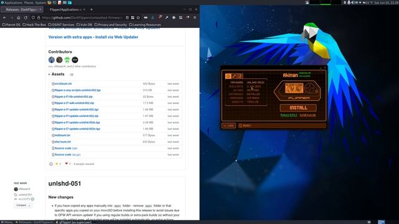
Task: Click the GitHub URL address bar
Action: coord(82,17)
